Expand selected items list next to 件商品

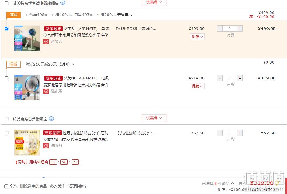232,183
